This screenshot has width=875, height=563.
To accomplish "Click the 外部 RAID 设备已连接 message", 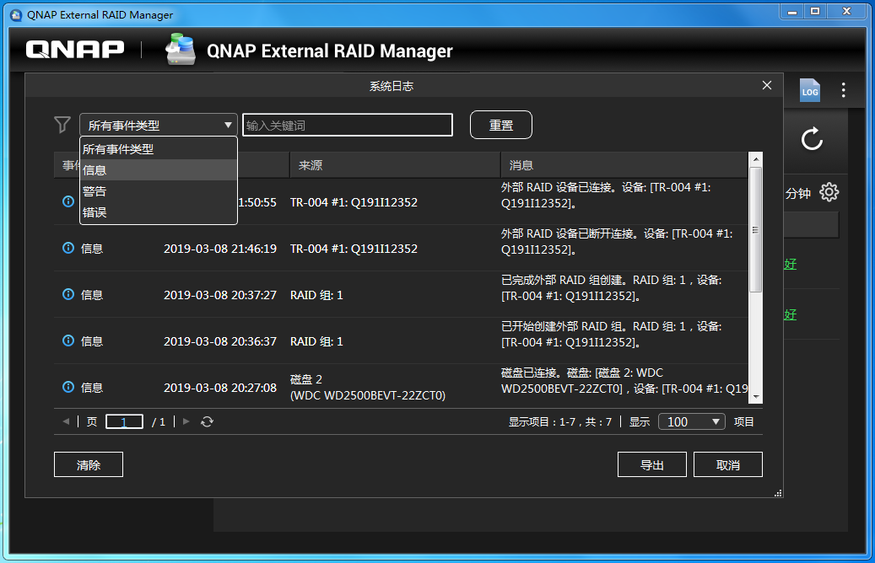I will [606, 195].
